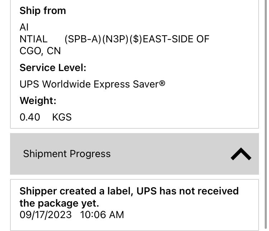Click the (SPB-A) address code
This screenshot has height=231, width=269.
pyautogui.click(x=83, y=39)
